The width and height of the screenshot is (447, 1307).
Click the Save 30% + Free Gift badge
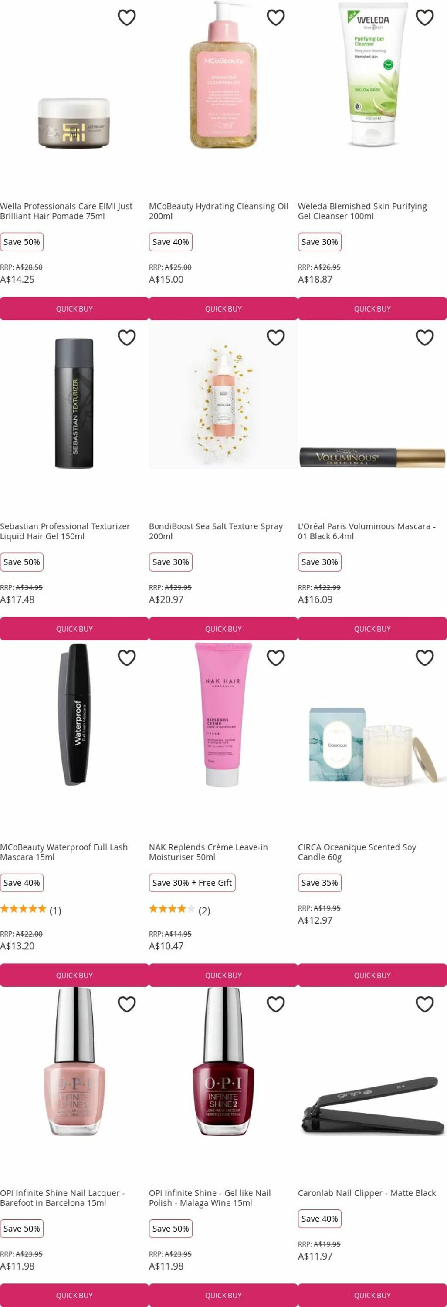(x=192, y=883)
